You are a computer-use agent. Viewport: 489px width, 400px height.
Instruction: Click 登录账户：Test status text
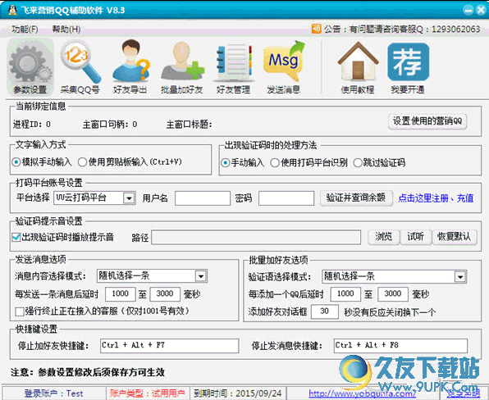pyautogui.click(x=53, y=393)
